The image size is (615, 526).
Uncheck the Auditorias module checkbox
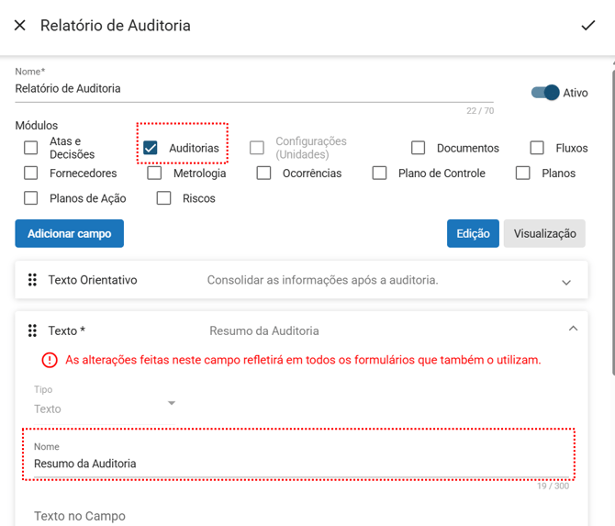tap(151, 148)
